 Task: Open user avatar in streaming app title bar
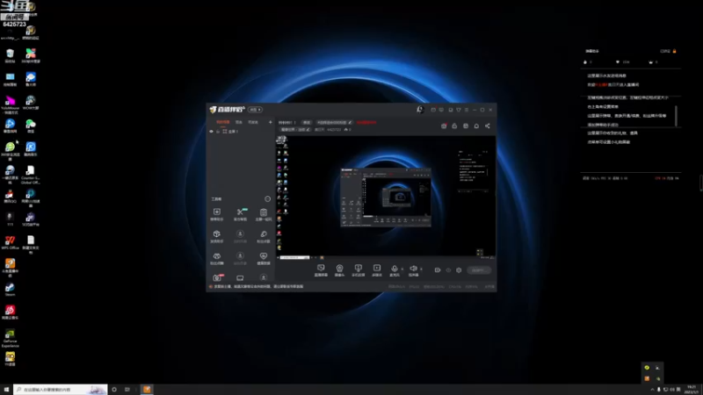[420, 109]
